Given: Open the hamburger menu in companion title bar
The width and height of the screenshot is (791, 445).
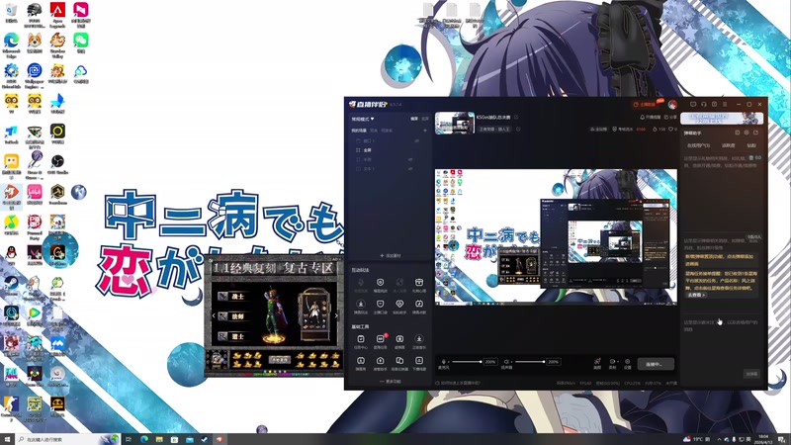Looking at the screenshot, I should pos(725,105).
